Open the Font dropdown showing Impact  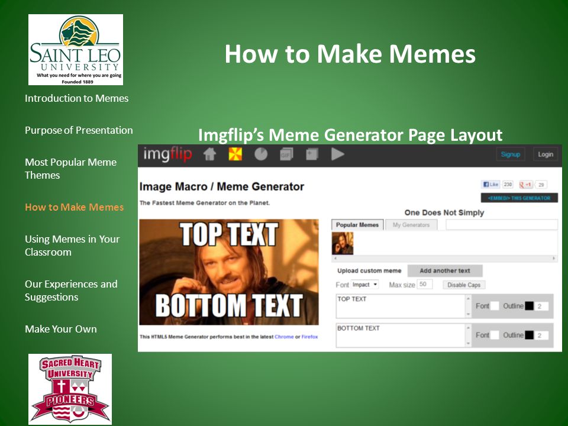point(365,285)
